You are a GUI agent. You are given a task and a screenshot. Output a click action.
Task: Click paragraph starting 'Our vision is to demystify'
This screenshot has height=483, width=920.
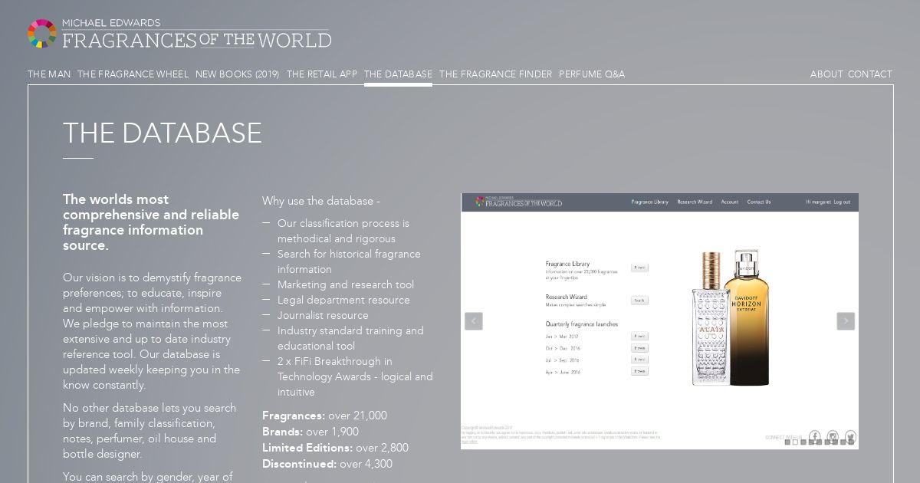pyautogui.click(x=152, y=331)
